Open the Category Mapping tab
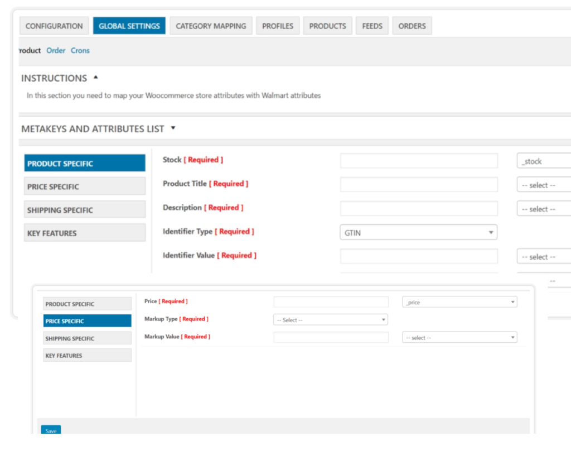571x455 pixels. click(x=211, y=26)
